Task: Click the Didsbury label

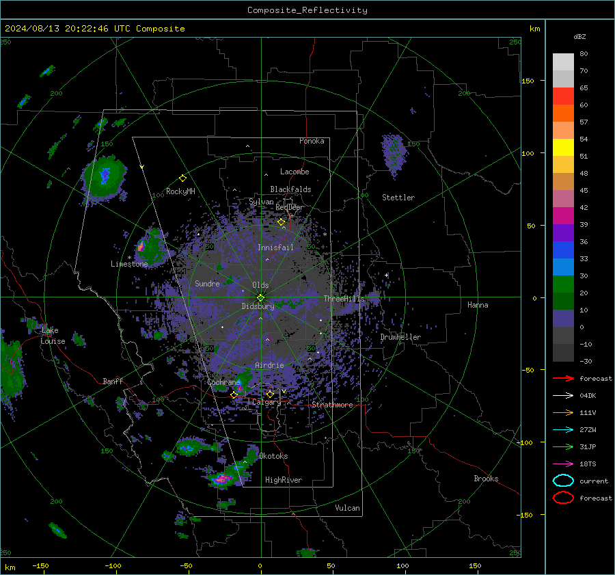Action: click(258, 306)
